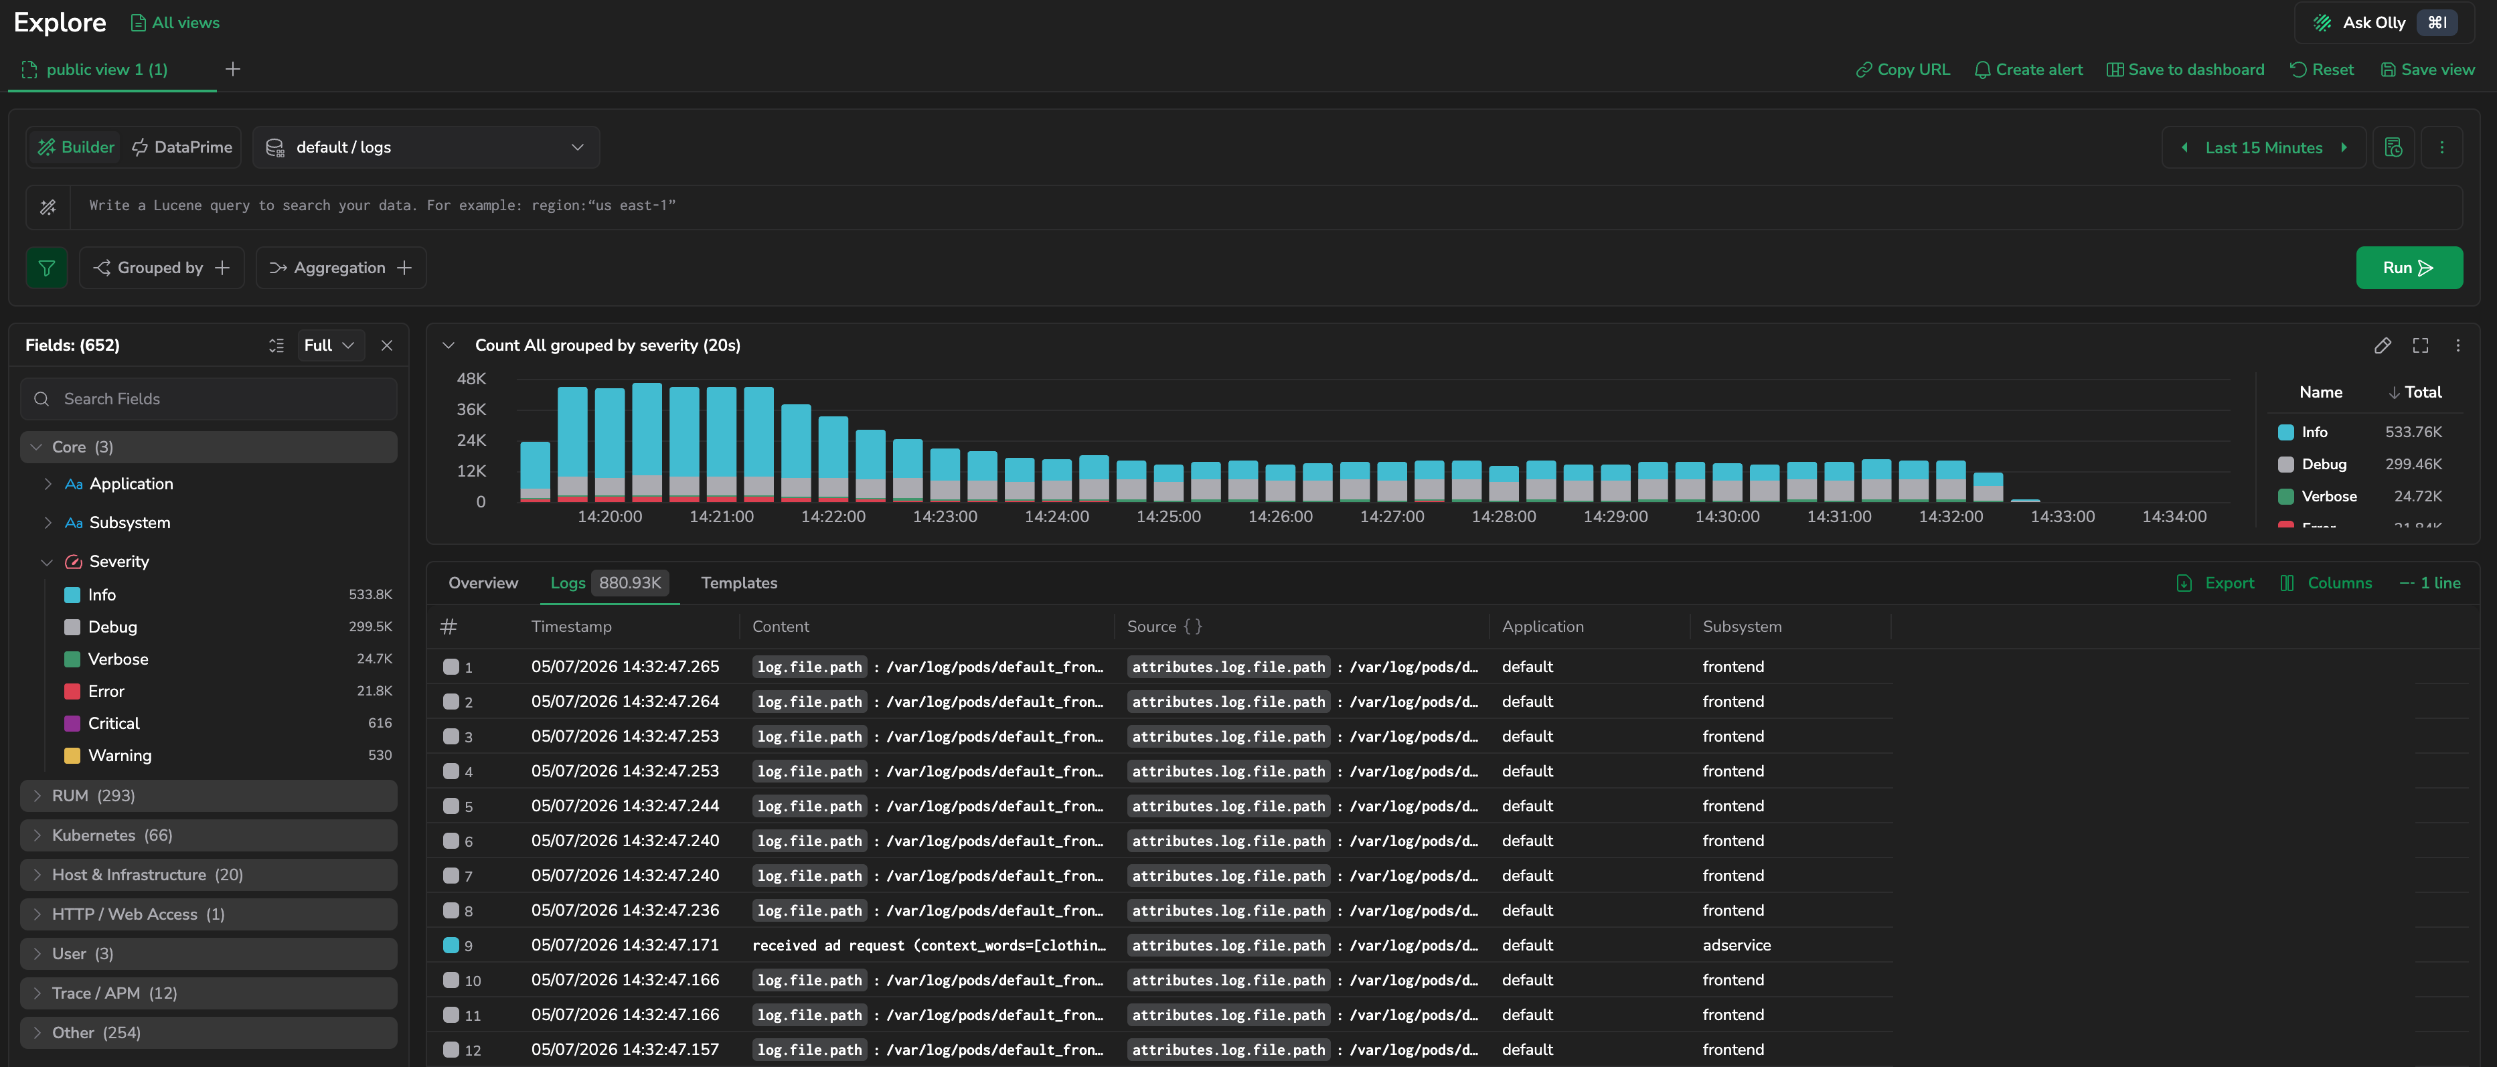Expand the RUM fields group

[208, 796]
